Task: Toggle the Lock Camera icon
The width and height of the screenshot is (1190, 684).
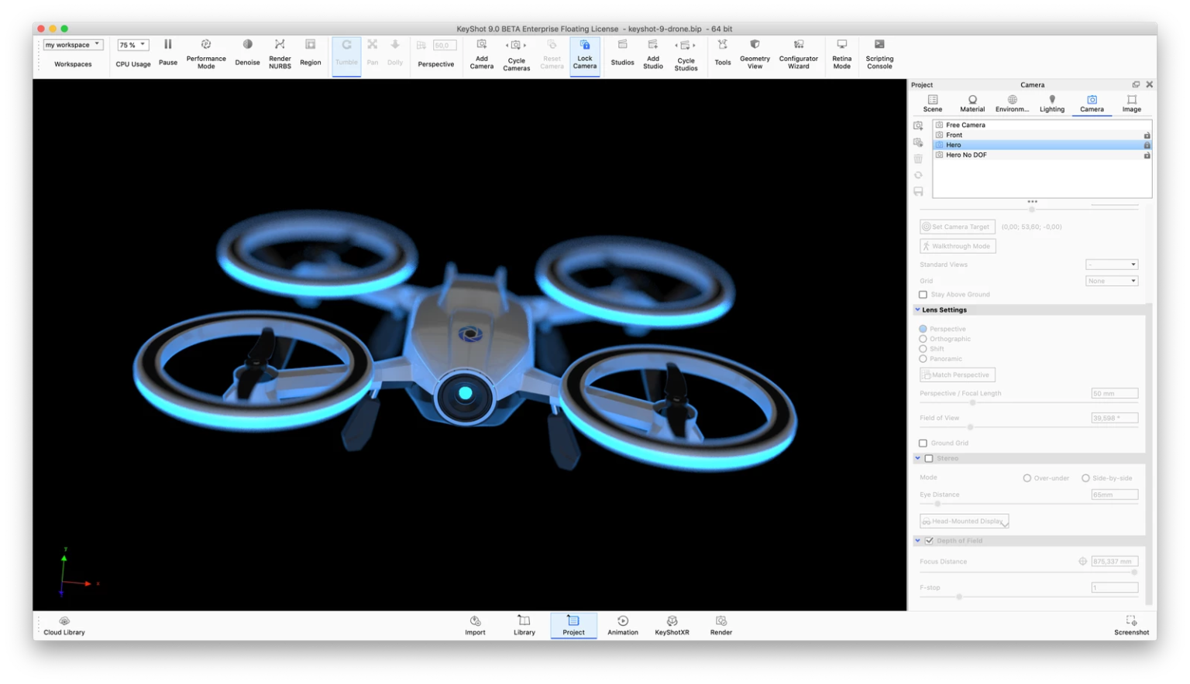Action: [x=585, y=44]
